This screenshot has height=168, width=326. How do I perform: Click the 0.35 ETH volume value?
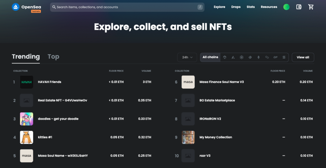(x=145, y=100)
